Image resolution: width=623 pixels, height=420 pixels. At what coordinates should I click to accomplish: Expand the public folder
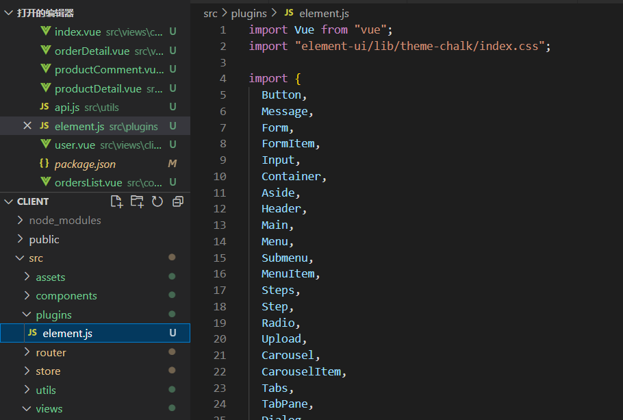coord(21,238)
